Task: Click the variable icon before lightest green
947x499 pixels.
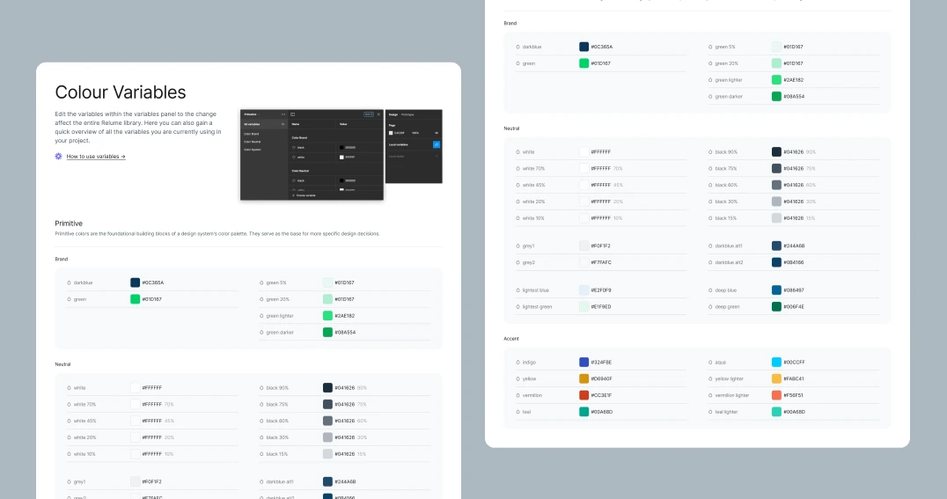Action: (x=518, y=307)
